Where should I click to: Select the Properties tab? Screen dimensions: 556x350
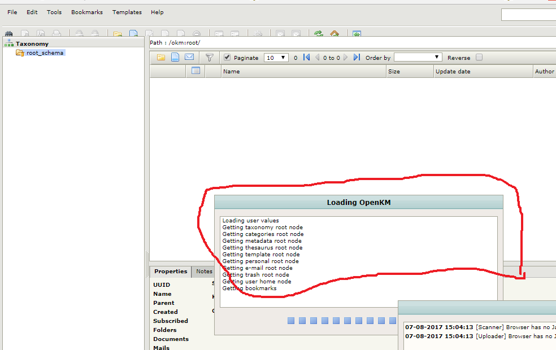(x=171, y=272)
